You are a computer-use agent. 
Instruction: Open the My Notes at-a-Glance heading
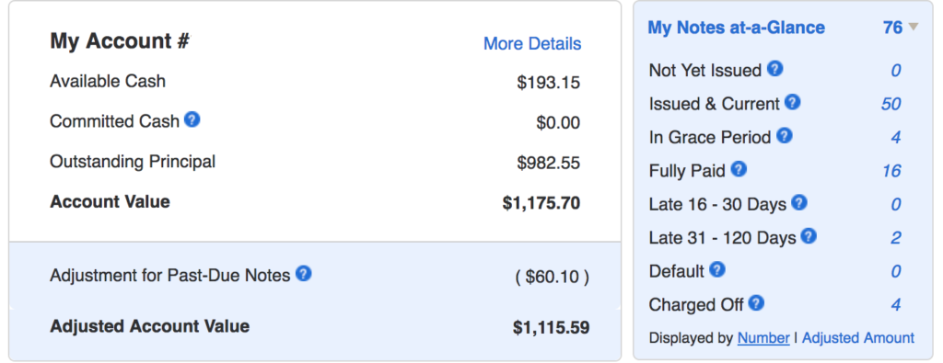(x=736, y=28)
